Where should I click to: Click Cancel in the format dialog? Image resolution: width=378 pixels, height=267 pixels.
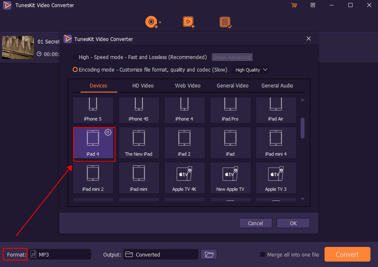[256, 223]
